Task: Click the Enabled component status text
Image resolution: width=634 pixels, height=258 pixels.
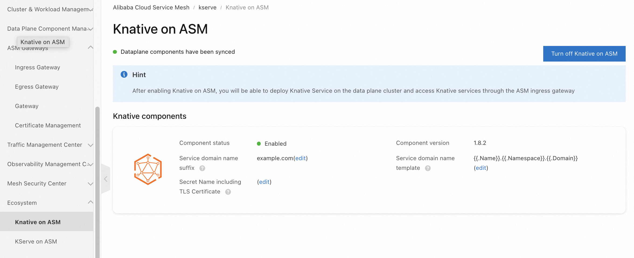Action: [276, 144]
